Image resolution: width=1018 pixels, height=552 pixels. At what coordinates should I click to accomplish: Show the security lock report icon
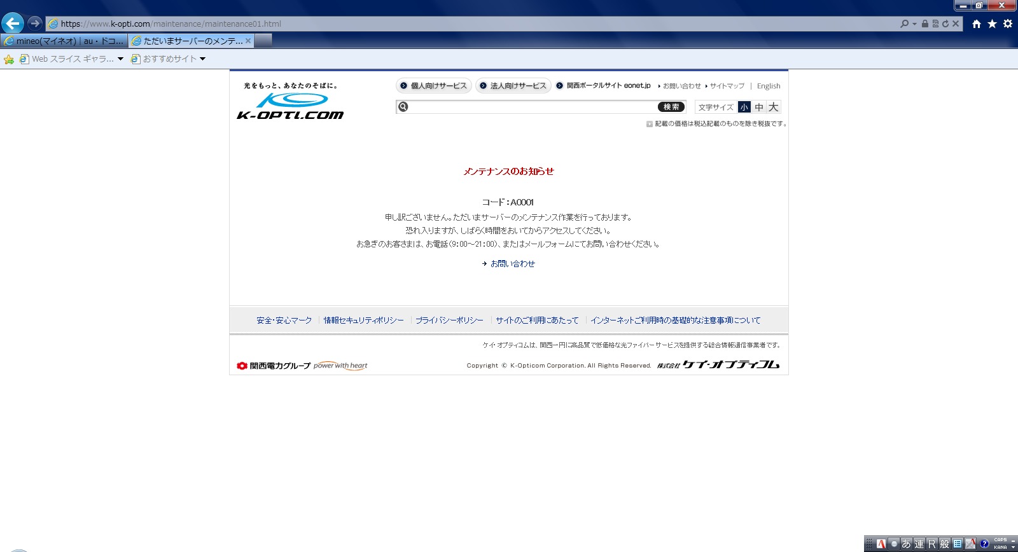(925, 24)
